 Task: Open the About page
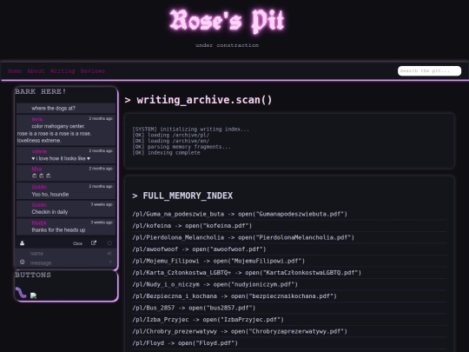point(36,71)
